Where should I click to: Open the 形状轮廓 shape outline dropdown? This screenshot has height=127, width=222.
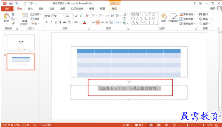tap(187, 19)
